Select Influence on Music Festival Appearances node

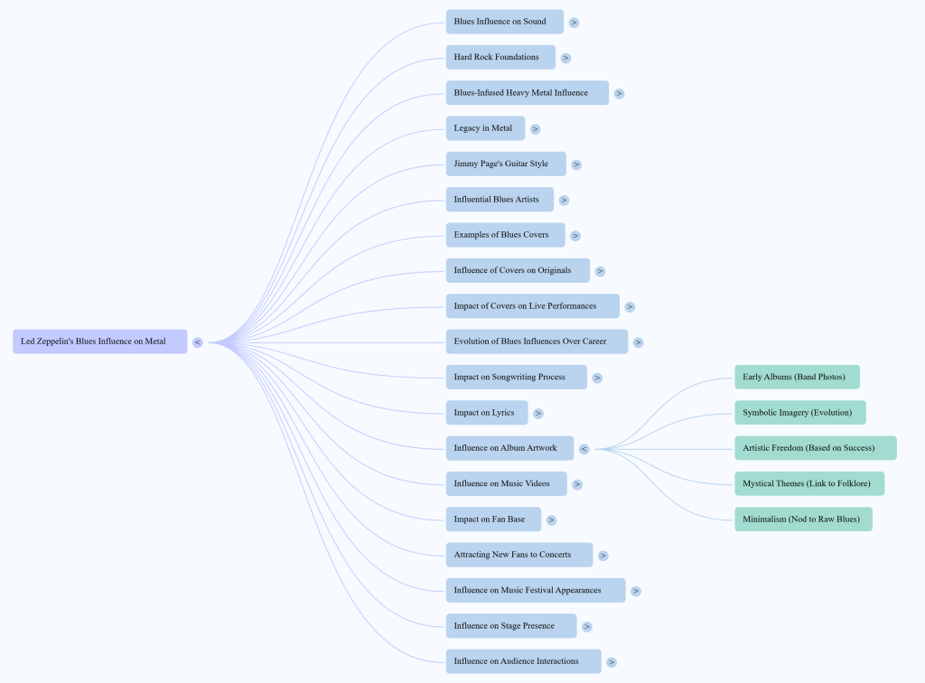(x=536, y=591)
